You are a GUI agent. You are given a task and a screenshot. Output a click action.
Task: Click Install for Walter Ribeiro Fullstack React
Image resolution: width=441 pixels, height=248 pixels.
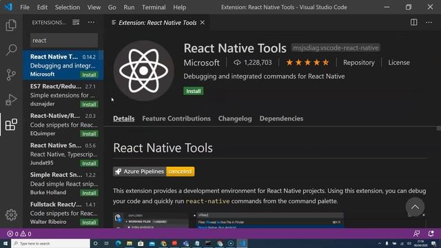click(89, 223)
